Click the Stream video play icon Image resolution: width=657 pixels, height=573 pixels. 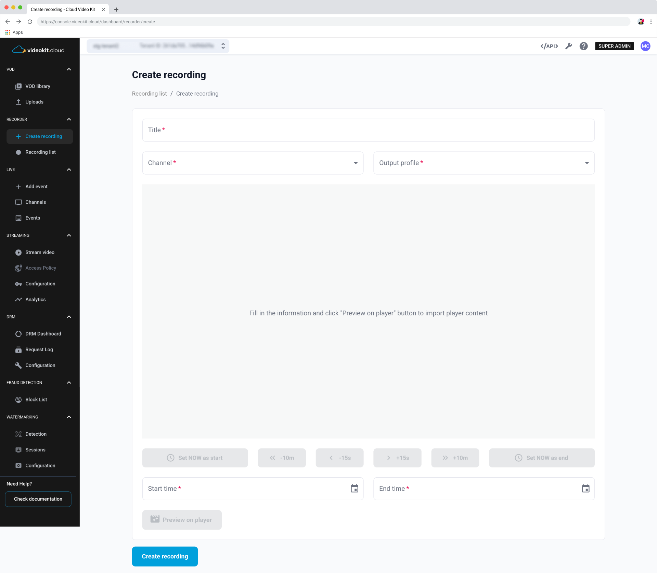point(18,253)
